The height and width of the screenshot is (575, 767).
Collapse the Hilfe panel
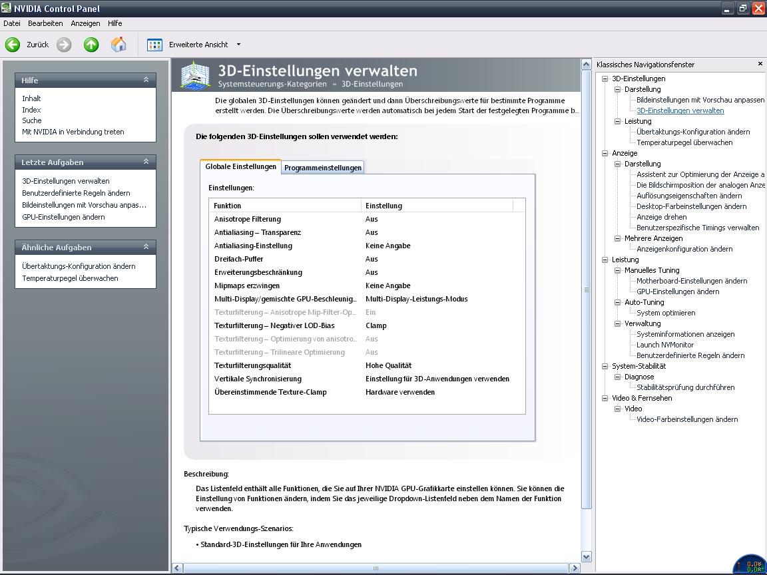[x=146, y=79]
